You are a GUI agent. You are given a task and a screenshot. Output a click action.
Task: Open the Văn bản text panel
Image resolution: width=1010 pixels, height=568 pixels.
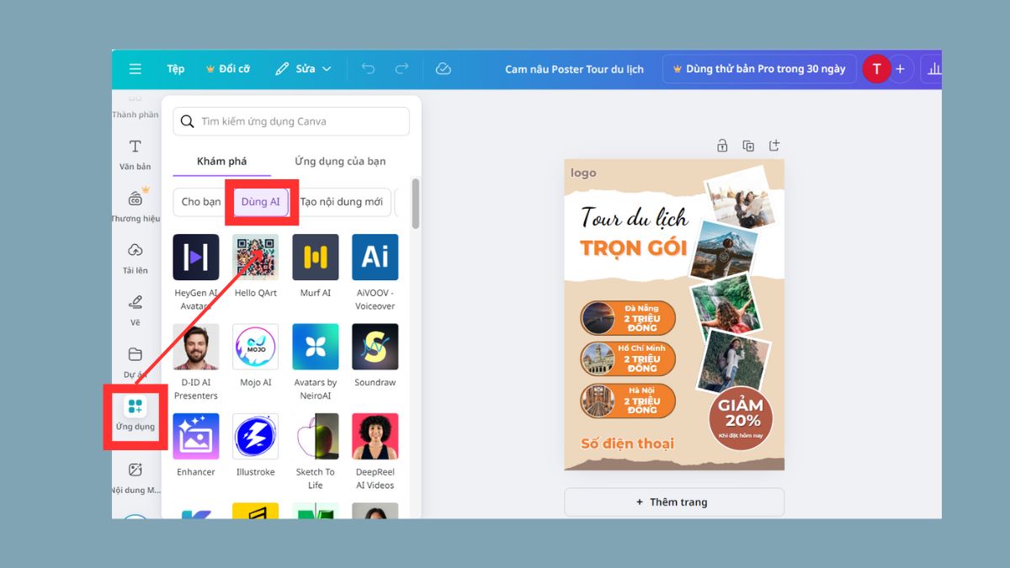coord(135,154)
